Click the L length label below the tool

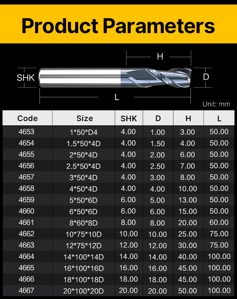point(117,97)
